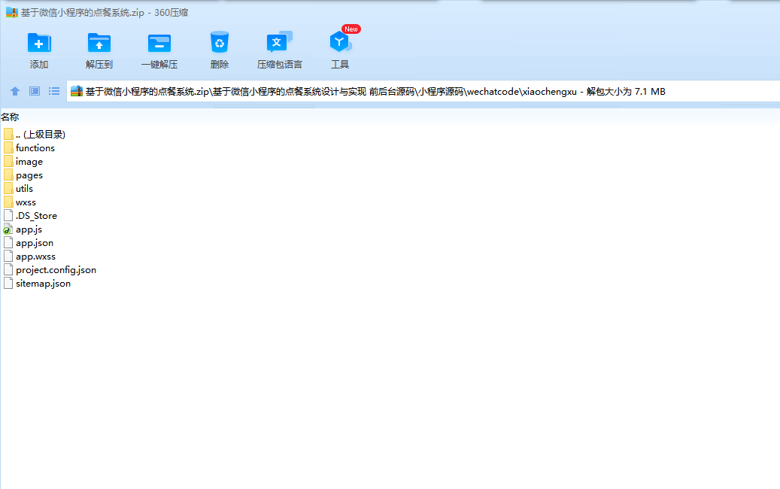This screenshot has height=489, width=780.
Task: Select the pages folder icon
Action: (x=8, y=175)
